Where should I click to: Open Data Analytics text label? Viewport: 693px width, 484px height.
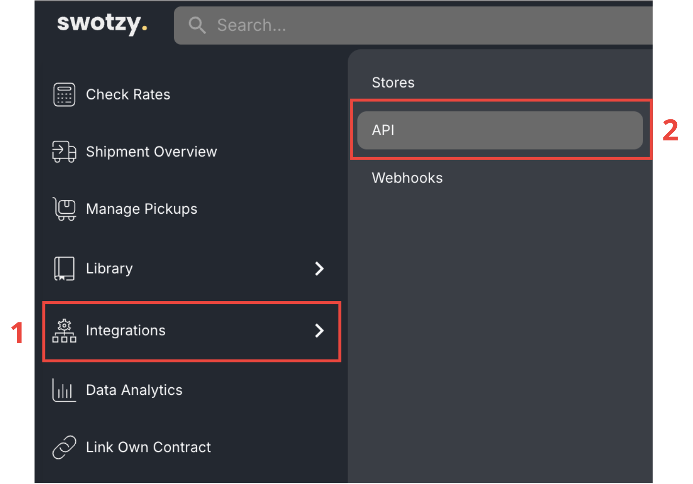pos(134,390)
